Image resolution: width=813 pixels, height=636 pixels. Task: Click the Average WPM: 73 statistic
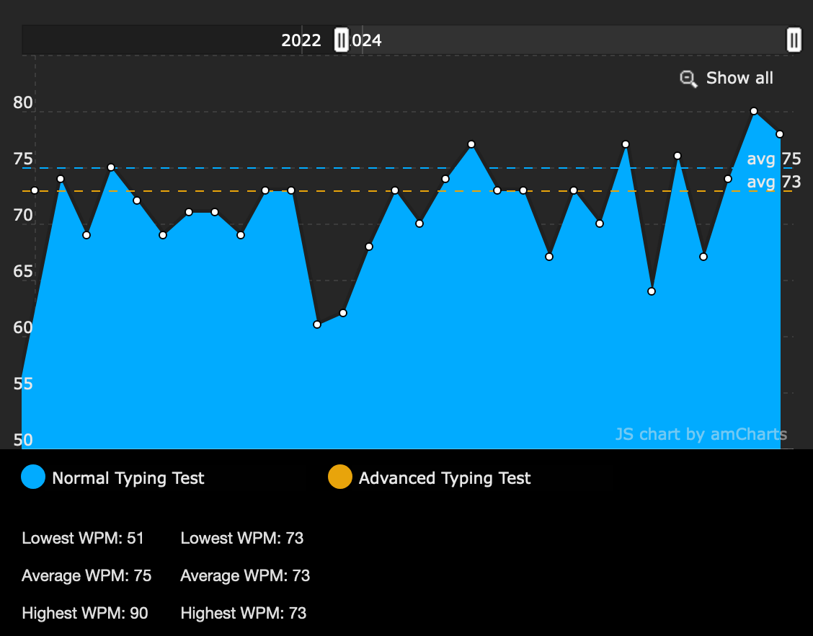tap(245, 576)
